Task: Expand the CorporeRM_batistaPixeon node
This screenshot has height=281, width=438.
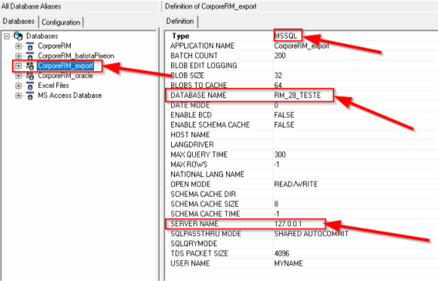Action: click(19, 56)
